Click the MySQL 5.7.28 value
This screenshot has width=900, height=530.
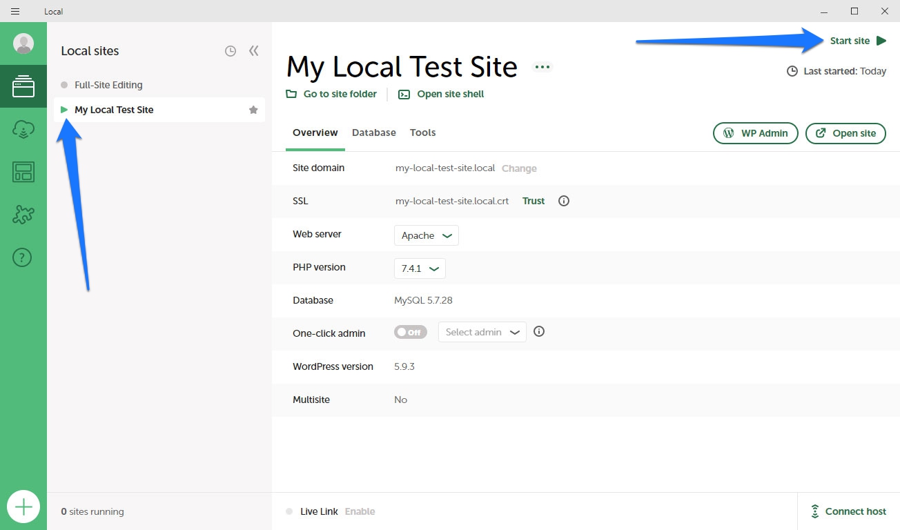tap(423, 300)
